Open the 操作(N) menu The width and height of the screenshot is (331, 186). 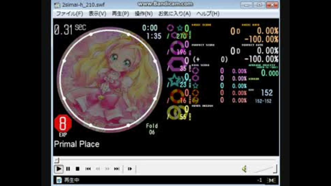click(x=143, y=14)
